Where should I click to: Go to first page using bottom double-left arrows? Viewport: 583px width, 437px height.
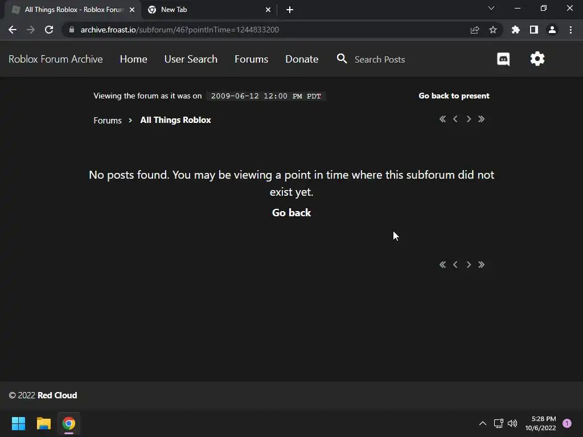click(x=442, y=265)
